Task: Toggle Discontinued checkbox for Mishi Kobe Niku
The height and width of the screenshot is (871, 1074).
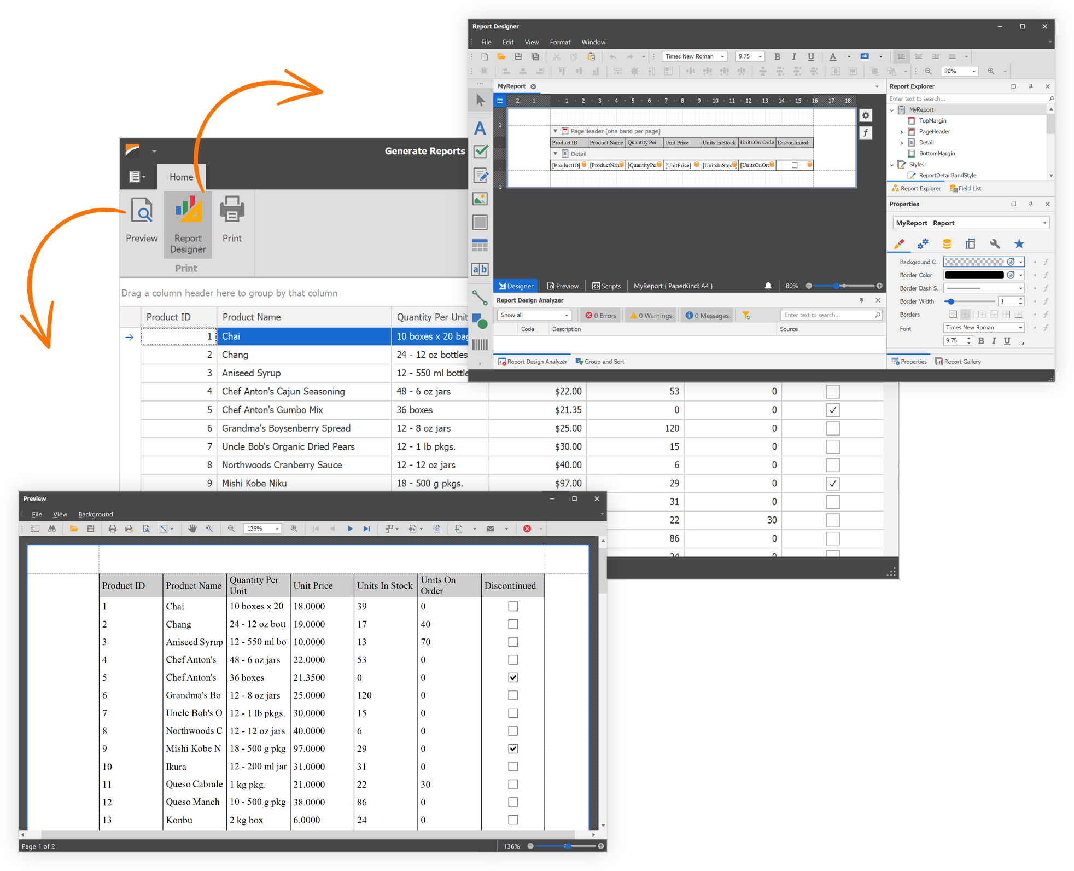Action: (832, 483)
